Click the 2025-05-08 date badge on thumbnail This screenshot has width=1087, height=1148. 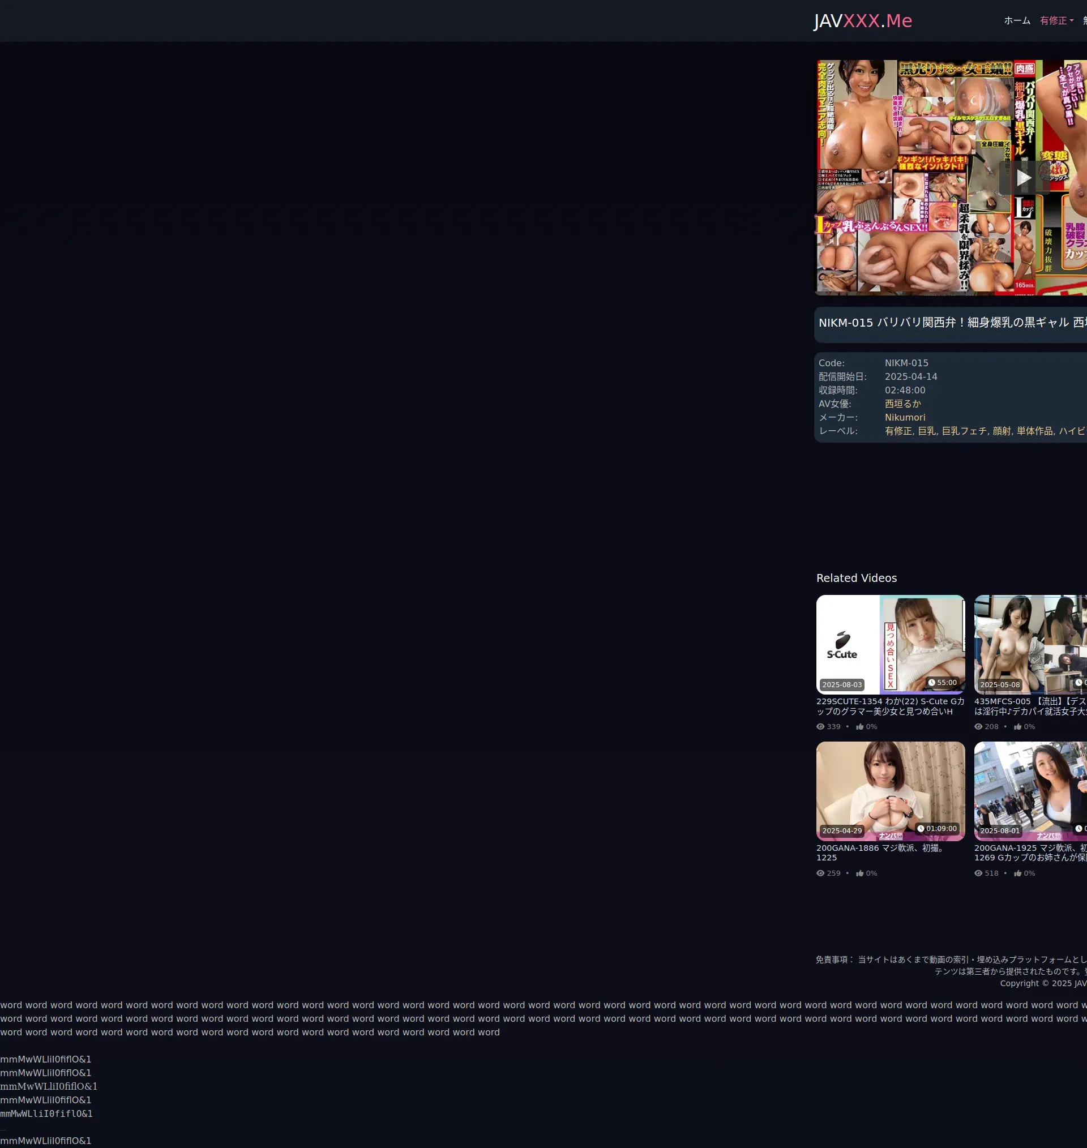[999, 684]
